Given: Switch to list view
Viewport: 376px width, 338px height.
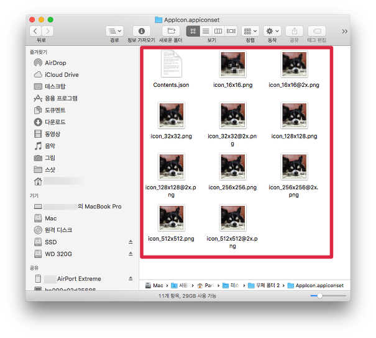Looking at the screenshot, I should (x=206, y=31).
